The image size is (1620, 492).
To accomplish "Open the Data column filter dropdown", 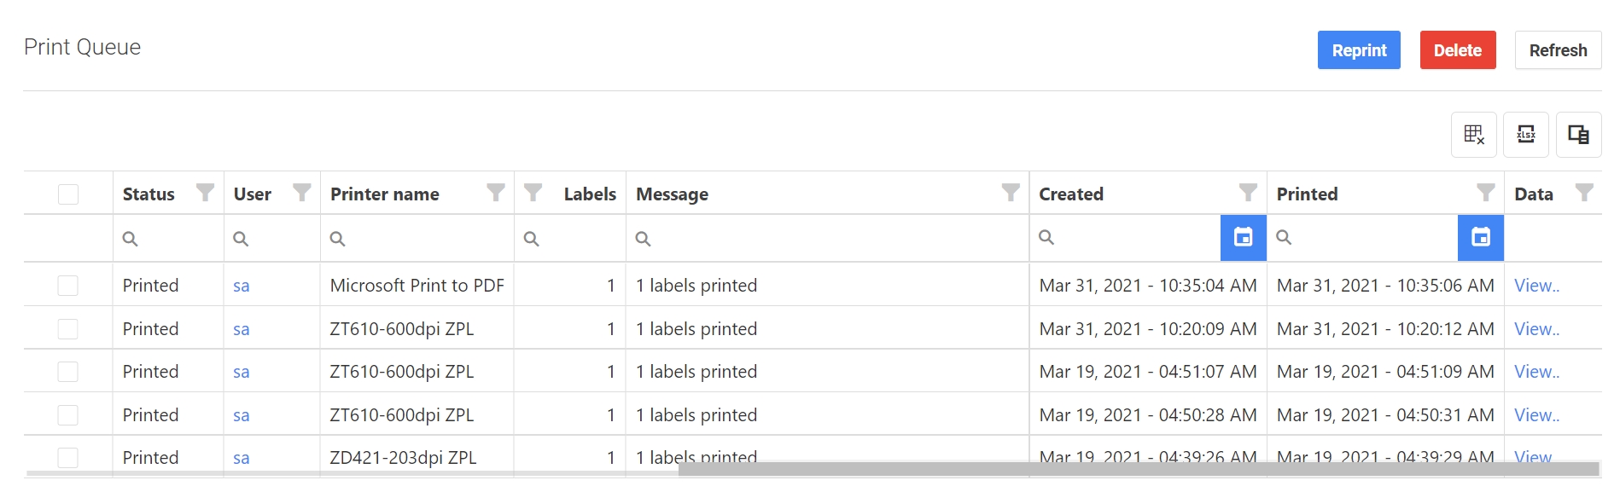I will (x=1584, y=193).
